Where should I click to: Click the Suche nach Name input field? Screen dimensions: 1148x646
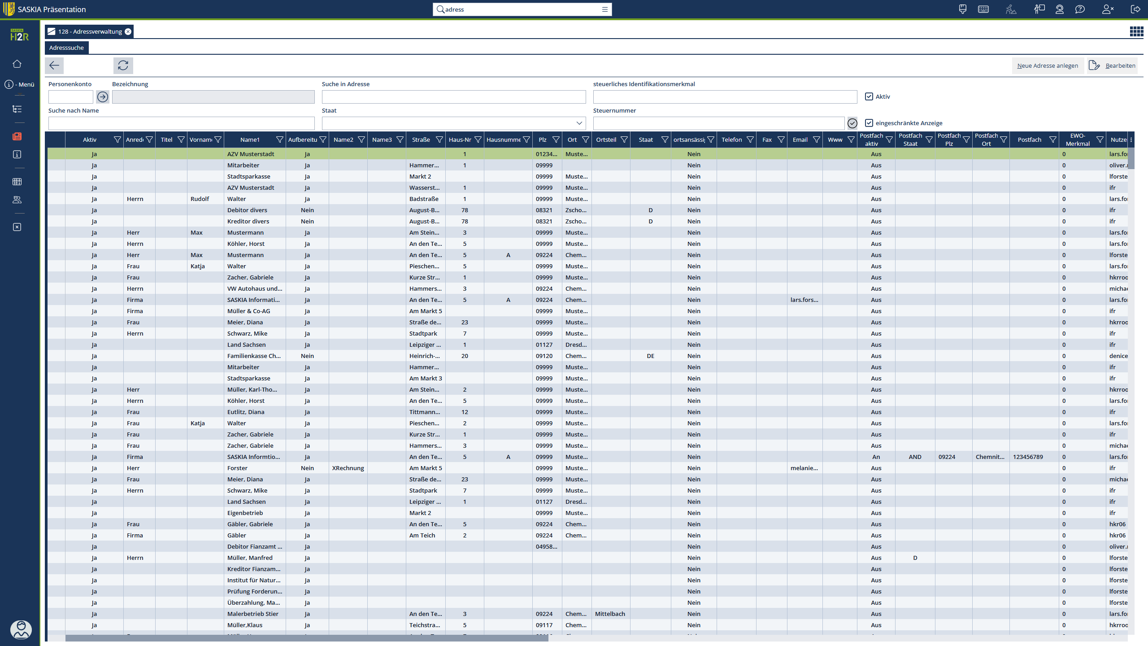pyautogui.click(x=181, y=123)
